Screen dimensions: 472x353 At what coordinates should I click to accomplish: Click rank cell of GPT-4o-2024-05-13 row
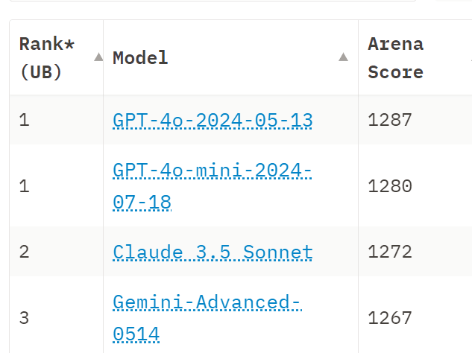pyautogui.click(x=25, y=120)
